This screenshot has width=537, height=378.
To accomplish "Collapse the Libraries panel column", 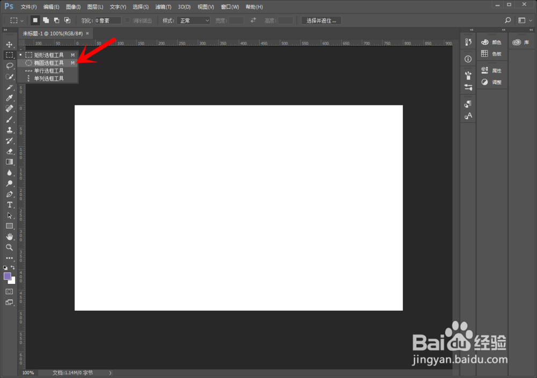I will pos(531,30).
